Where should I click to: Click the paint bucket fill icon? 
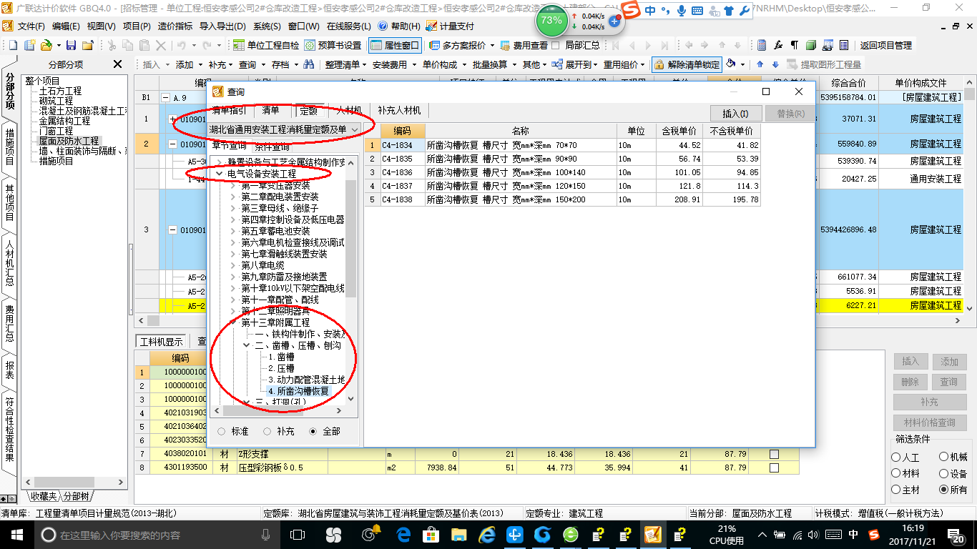click(731, 64)
